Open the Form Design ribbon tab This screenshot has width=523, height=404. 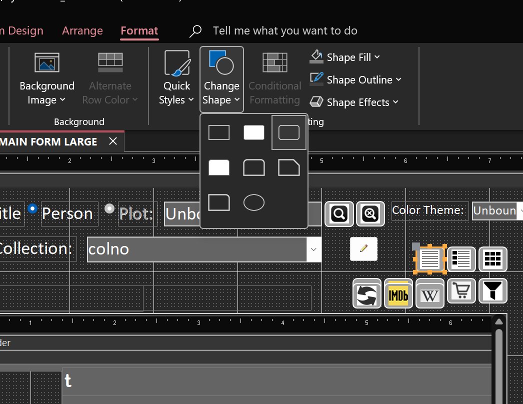point(21,30)
